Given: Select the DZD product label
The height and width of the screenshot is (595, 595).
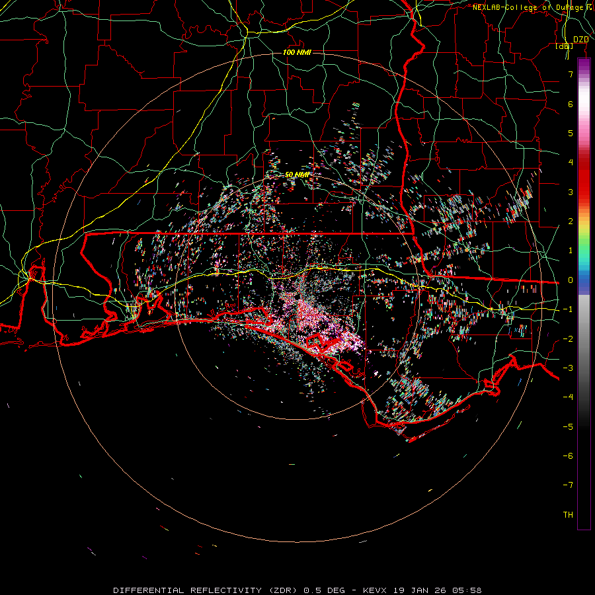Looking at the screenshot, I should (x=581, y=40).
